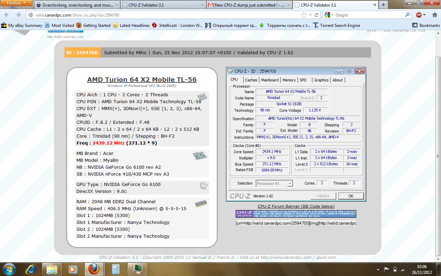Bookmark this page with star icon
This screenshot has width=441, height=276.
304,15
